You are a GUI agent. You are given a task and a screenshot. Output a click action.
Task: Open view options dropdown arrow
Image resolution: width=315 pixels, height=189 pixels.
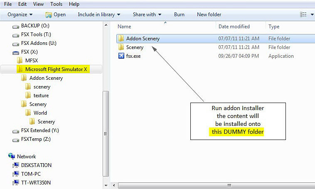(312, 15)
